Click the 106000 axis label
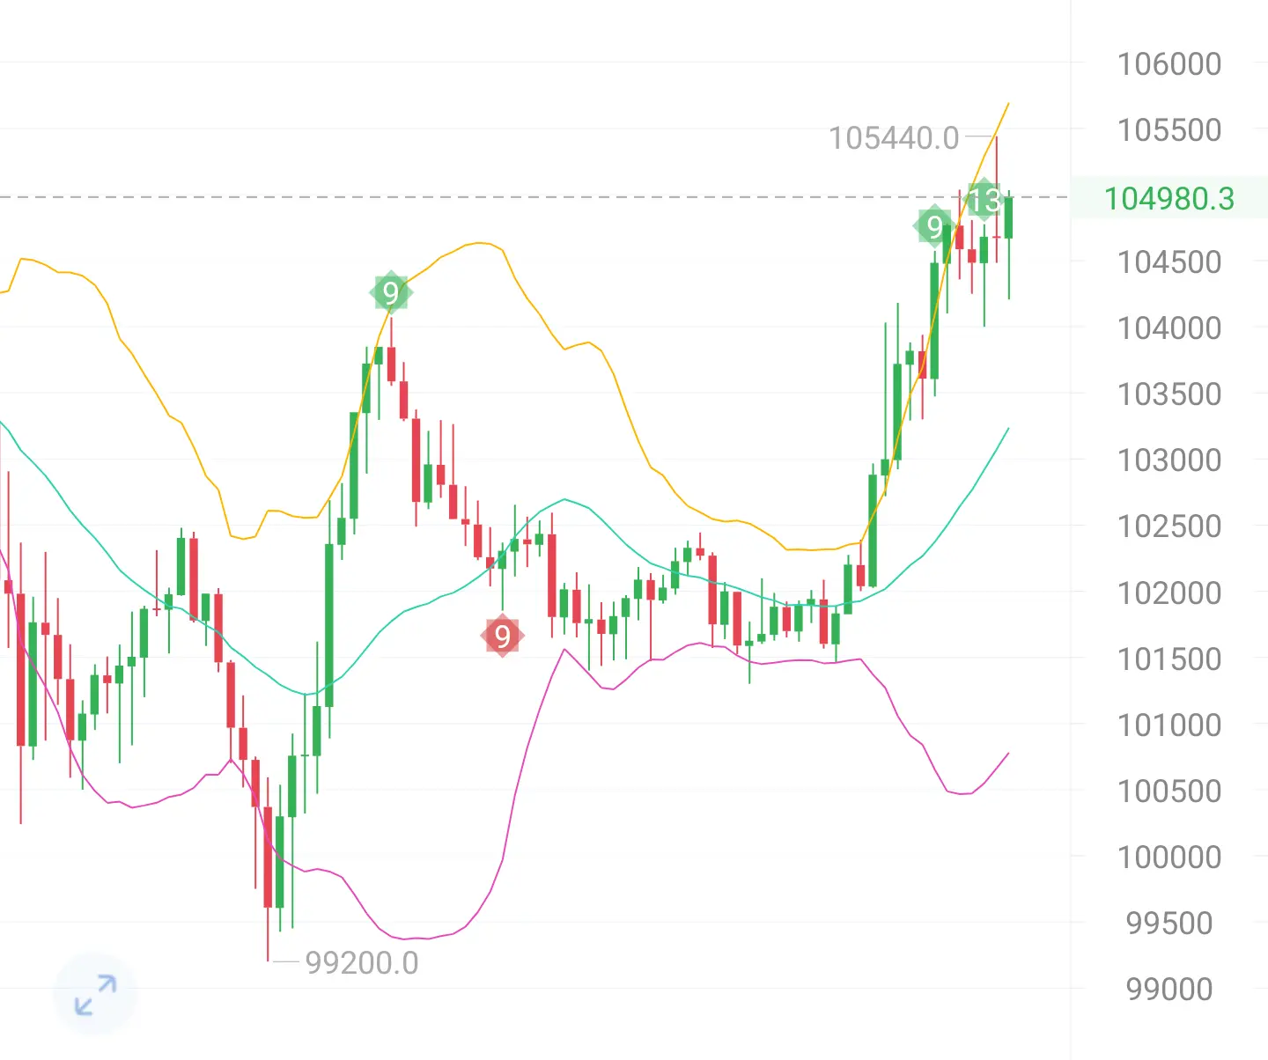1268x1060 pixels. tap(1169, 63)
